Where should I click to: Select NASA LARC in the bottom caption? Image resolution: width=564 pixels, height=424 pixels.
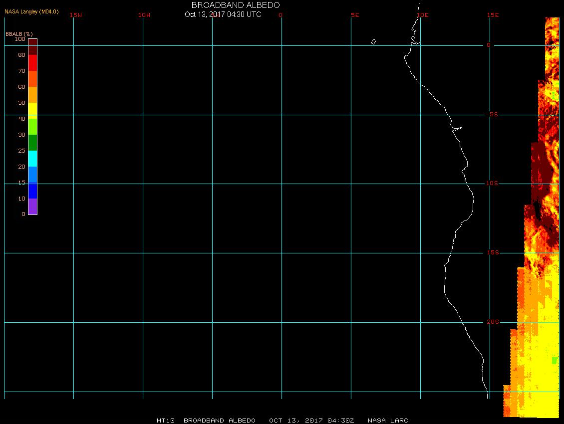(388, 421)
